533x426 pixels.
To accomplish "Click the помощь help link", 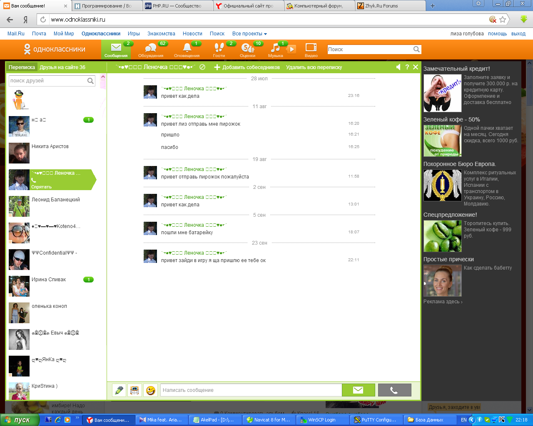I will click(x=498, y=34).
